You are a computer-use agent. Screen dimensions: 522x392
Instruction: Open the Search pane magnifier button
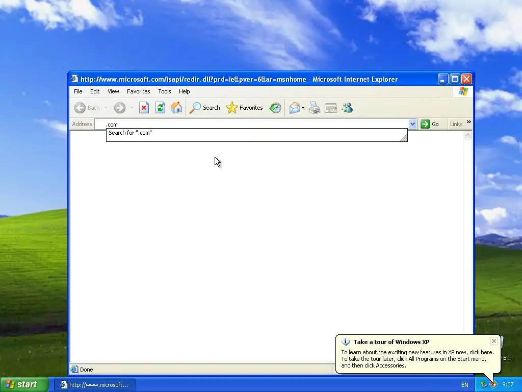point(204,108)
